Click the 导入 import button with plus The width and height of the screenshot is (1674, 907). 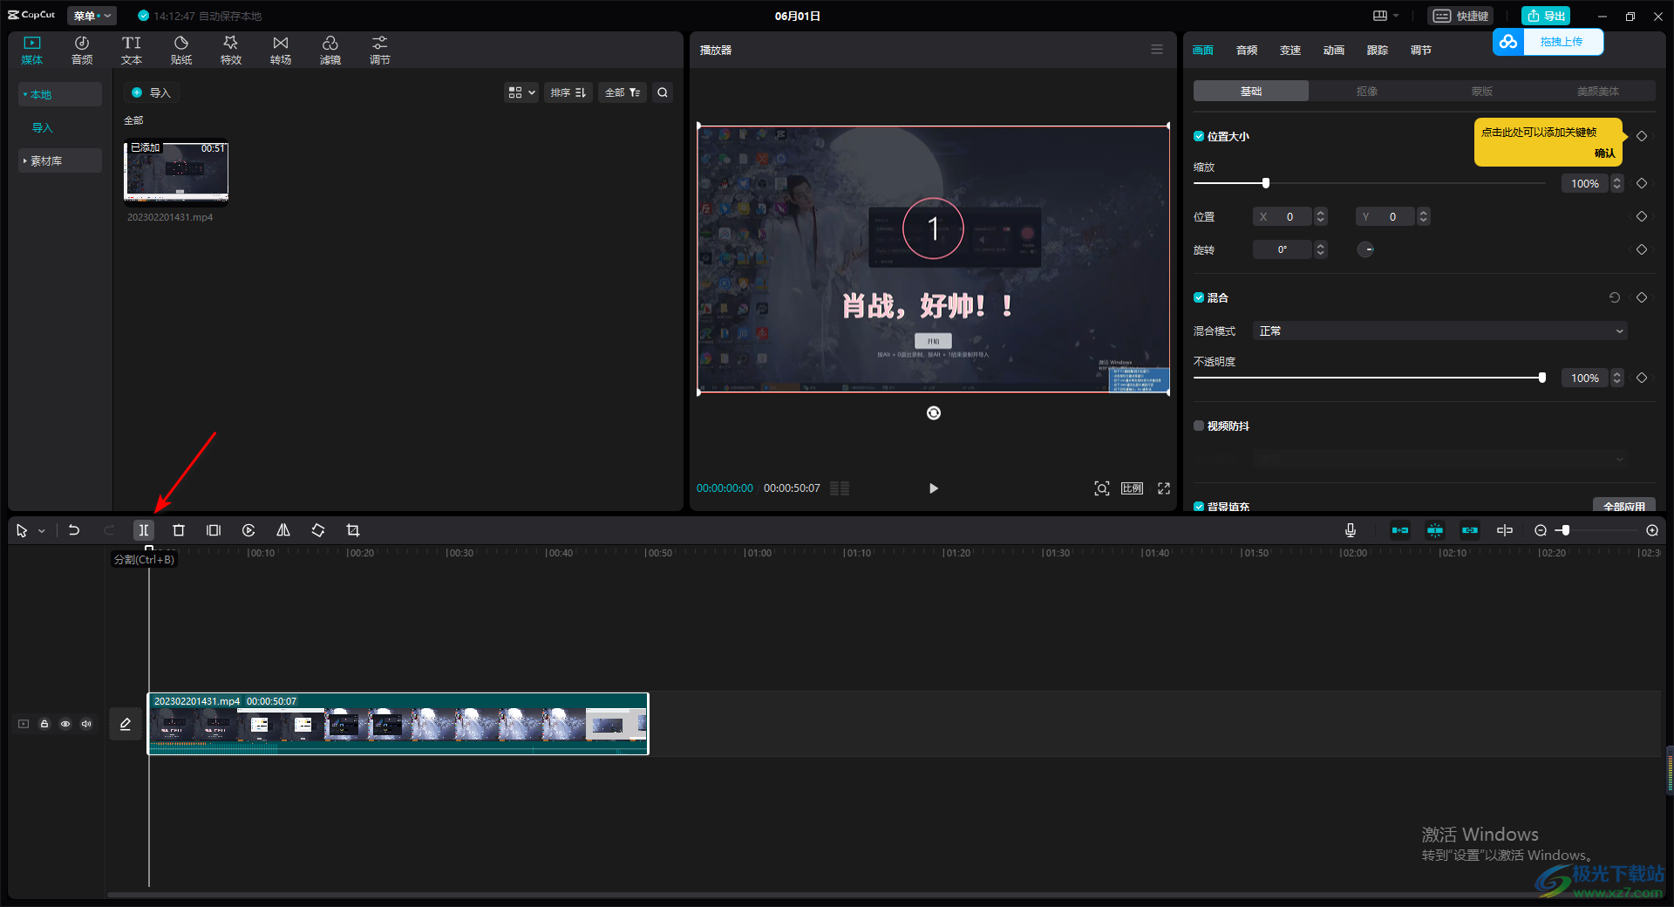(x=151, y=92)
